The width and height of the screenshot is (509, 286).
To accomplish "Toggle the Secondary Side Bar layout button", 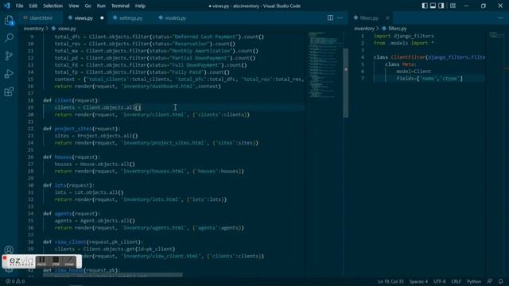I will tap(441, 6).
